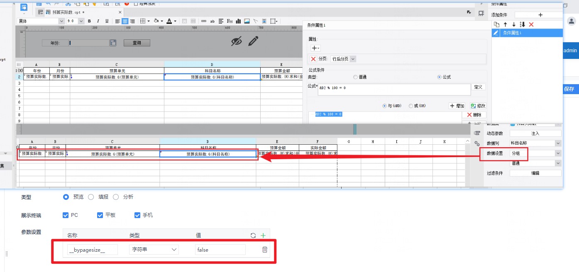
Task: Move condition up with the up arrow
Action: [506, 24]
